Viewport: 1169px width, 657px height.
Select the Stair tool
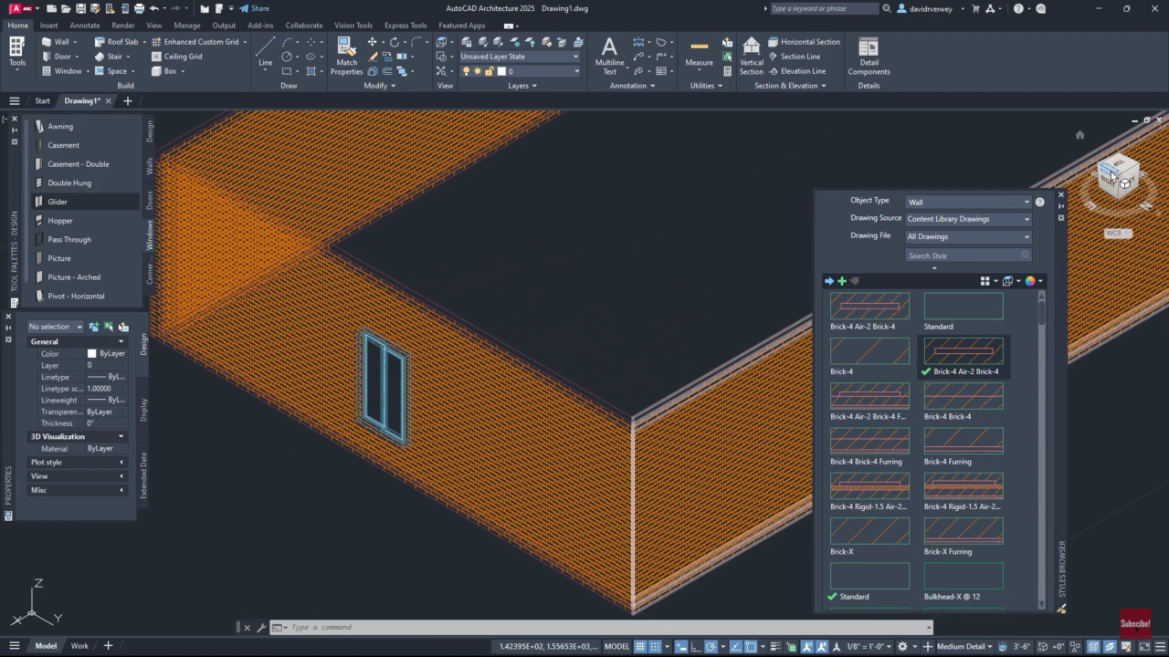coord(108,57)
